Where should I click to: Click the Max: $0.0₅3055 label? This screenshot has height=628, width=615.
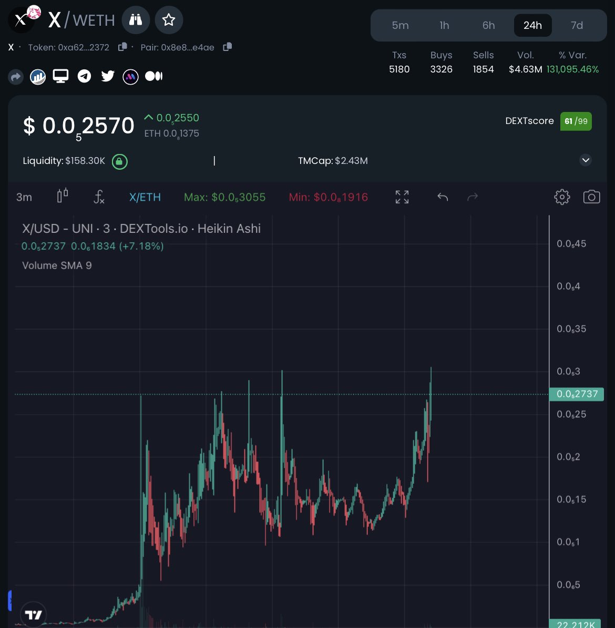click(x=225, y=197)
